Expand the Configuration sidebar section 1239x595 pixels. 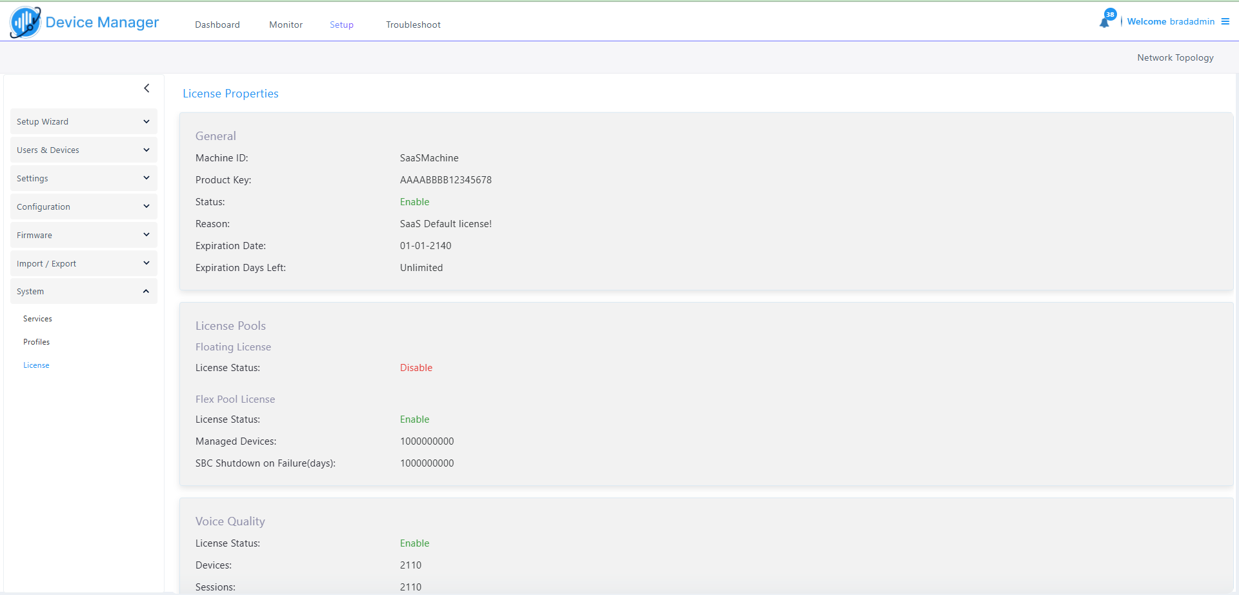(83, 207)
